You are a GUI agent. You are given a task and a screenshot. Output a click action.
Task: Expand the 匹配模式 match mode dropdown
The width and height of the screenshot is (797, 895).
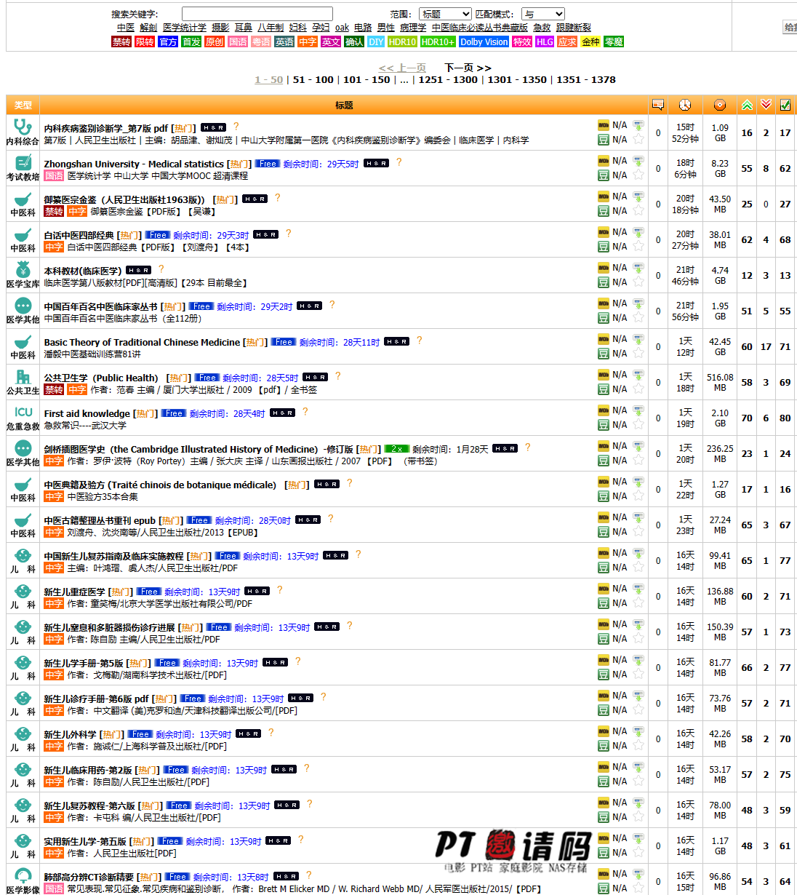(x=542, y=14)
